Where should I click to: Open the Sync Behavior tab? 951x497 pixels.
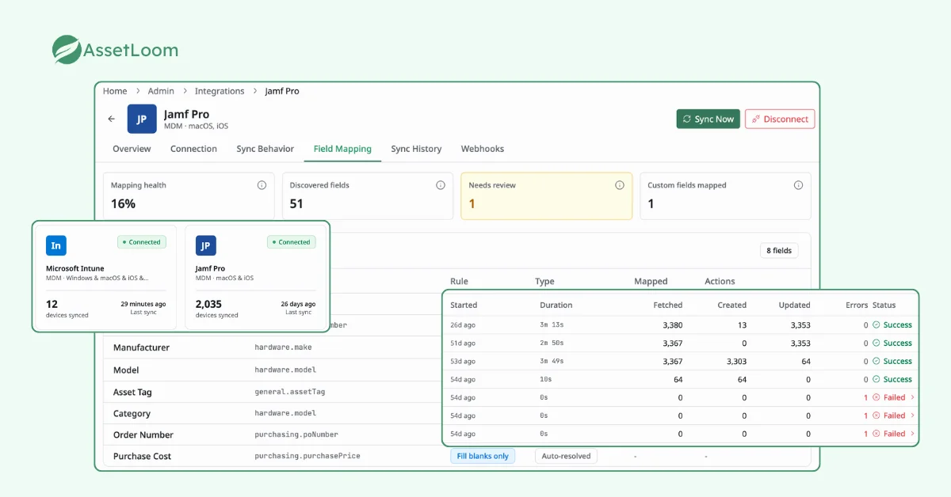pos(265,149)
